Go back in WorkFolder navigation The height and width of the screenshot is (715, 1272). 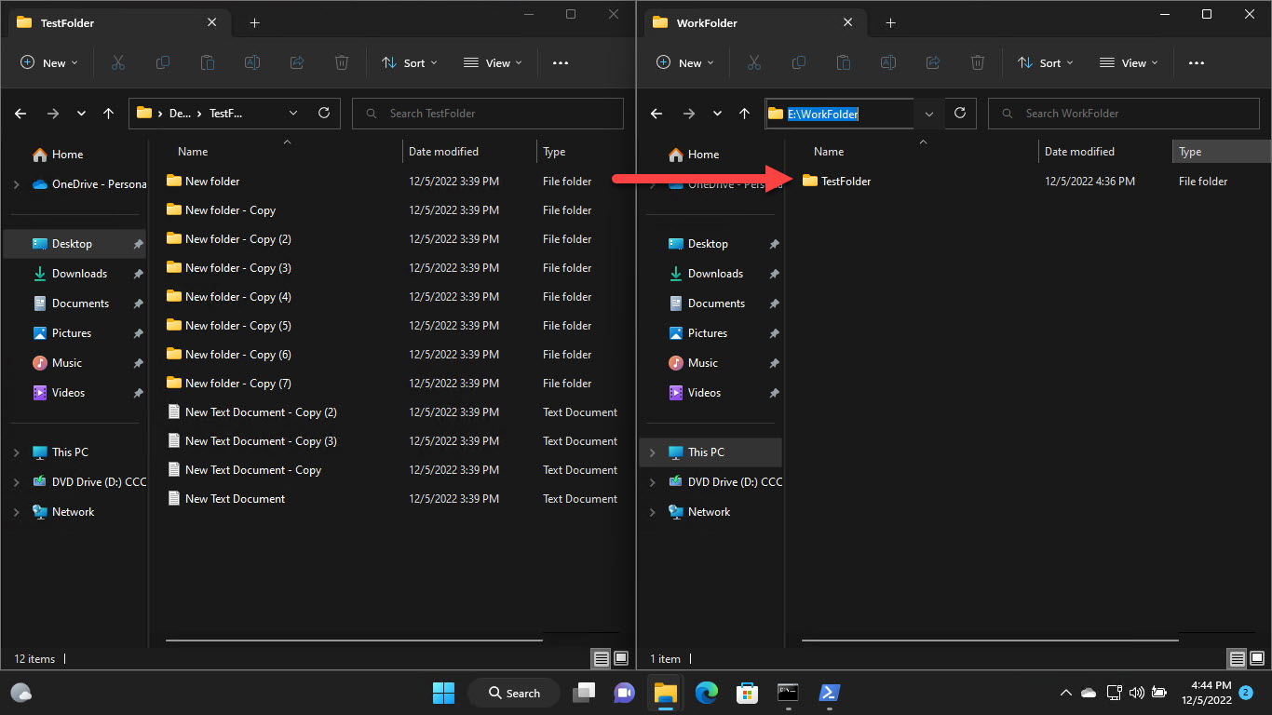656,113
